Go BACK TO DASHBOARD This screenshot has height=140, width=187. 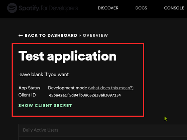pyautogui.click(x=51, y=35)
